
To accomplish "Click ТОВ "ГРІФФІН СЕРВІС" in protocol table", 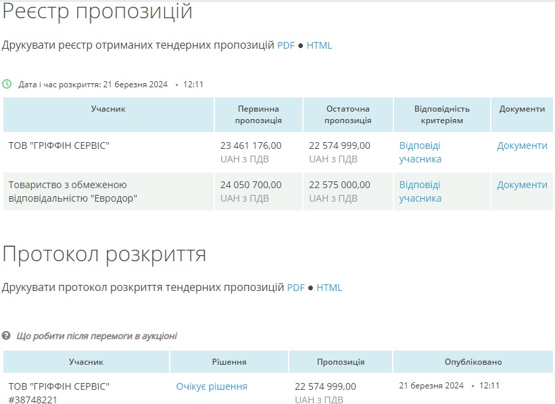I will click(59, 386).
